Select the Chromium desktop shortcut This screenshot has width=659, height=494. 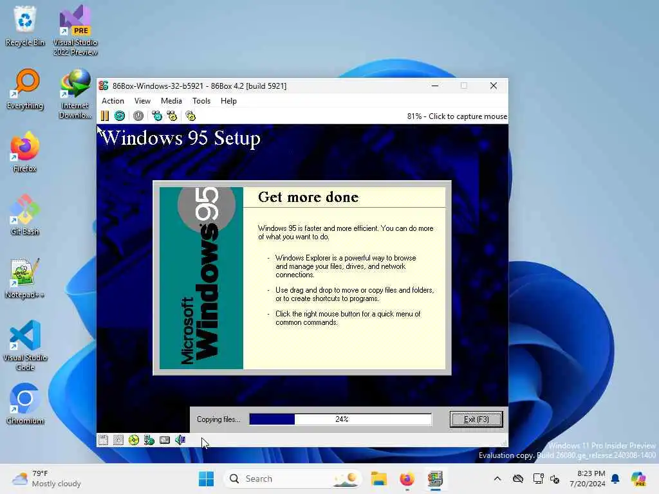click(25, 404)
